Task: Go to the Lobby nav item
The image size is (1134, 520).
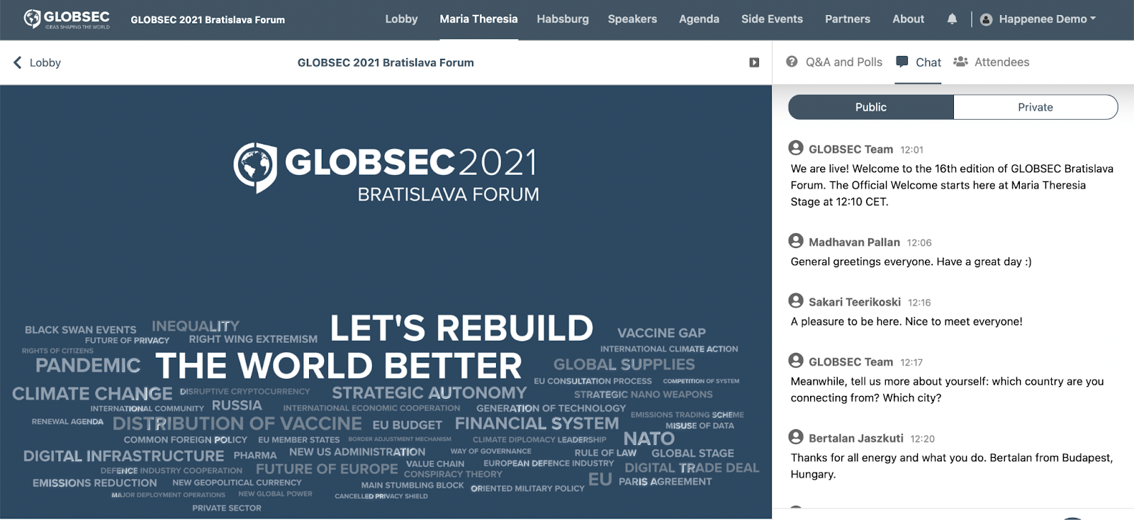Action: pyautogui.click(x=401, y=19)
